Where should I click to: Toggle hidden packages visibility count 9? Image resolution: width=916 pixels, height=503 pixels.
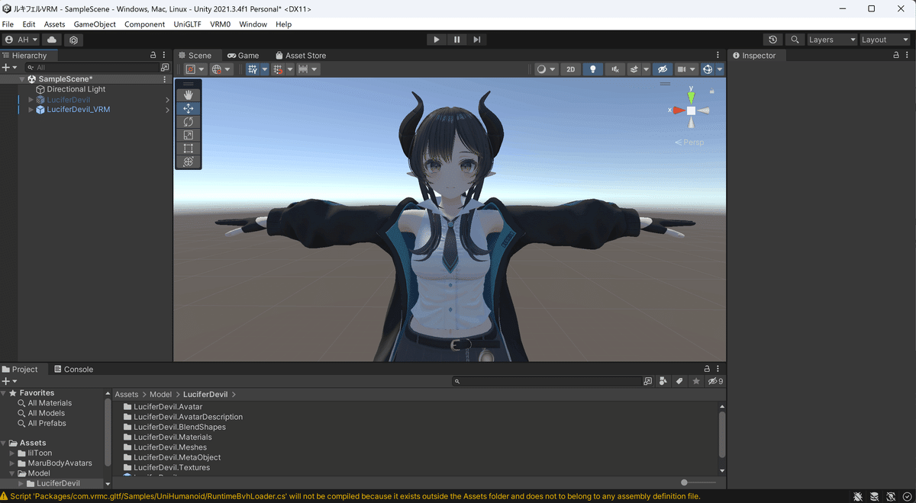715,381
